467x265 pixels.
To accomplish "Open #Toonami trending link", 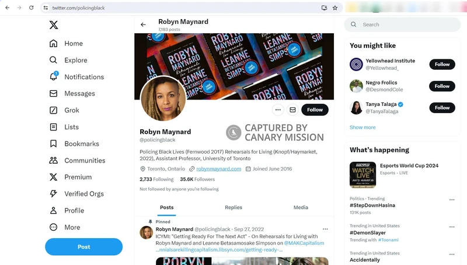I will coord(388,240).
